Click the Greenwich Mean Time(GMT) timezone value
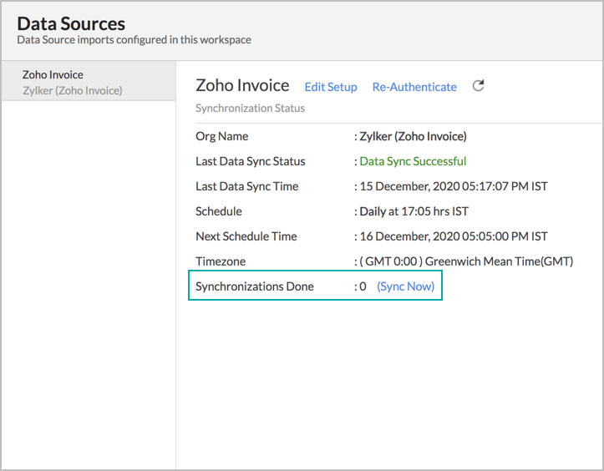 tap(466, 261)
